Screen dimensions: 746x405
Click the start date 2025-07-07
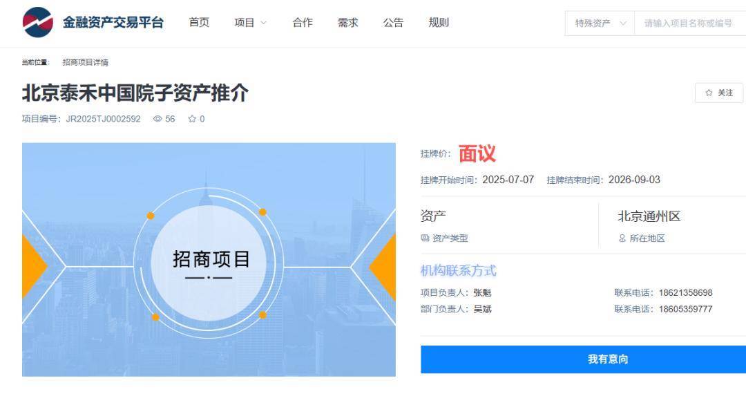[x=508, y=180]
